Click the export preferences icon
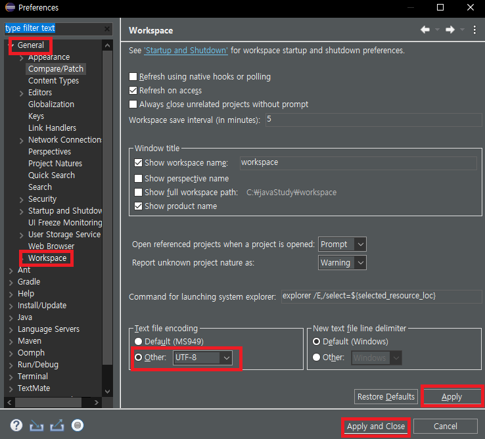 tap(57, 425)
